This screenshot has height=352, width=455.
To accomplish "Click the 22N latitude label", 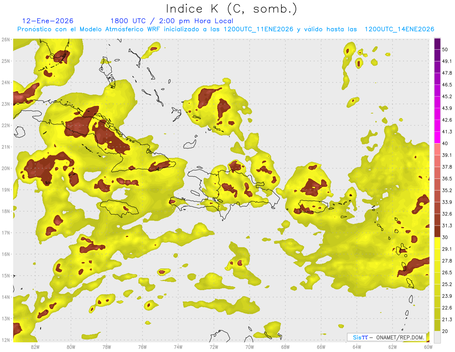I will pos(5,125).
